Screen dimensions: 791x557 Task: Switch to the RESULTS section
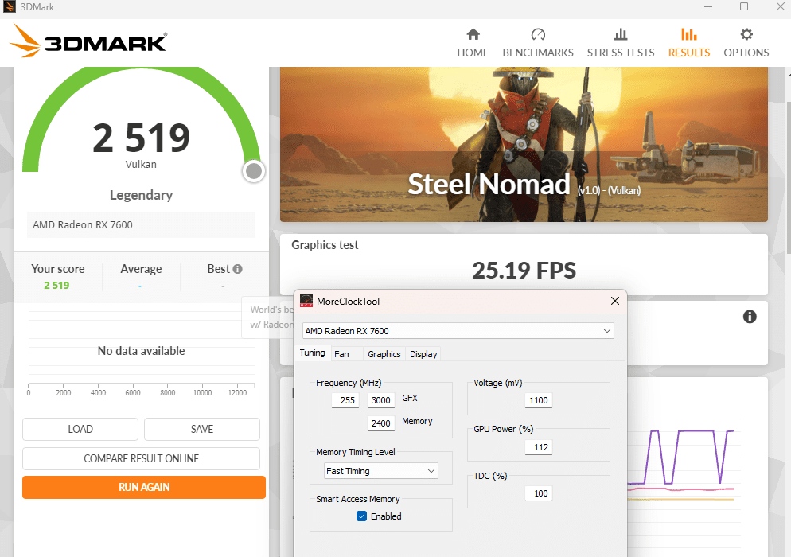pyautogui.click(x=689, y=43)
